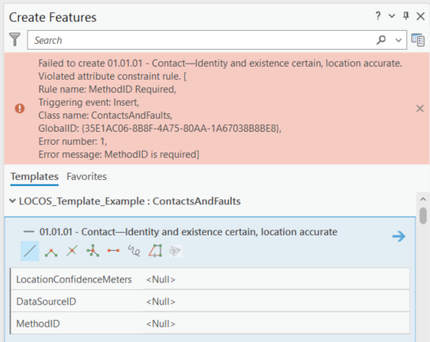This screenshot has width=430, height=342.
Task: Select the Line construction tool
Action: click(x=30, y=251)
